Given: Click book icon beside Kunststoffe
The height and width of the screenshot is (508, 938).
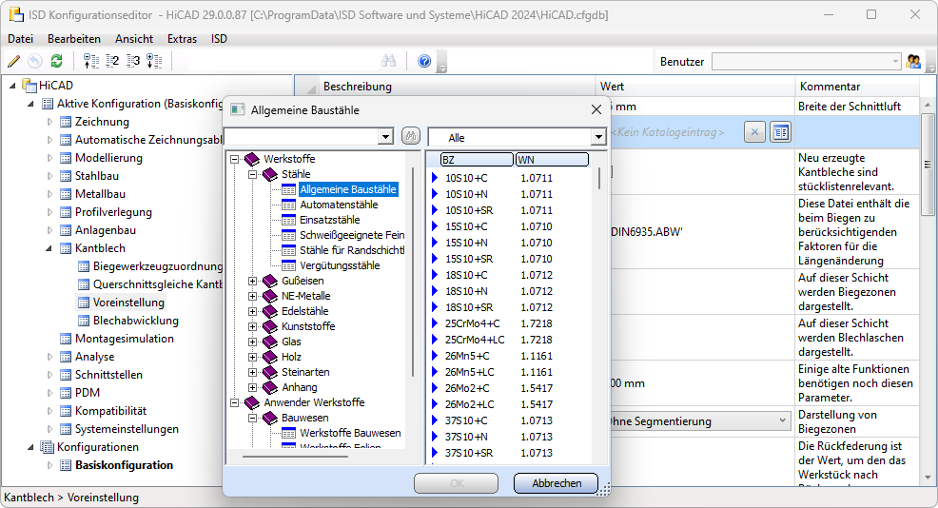Looking at the screenshot, I should 270,326.
